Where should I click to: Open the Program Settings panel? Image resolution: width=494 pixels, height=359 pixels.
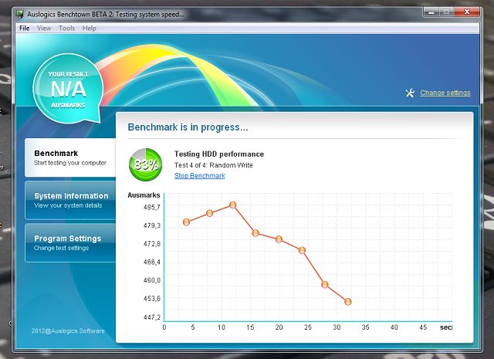(70, 242)
